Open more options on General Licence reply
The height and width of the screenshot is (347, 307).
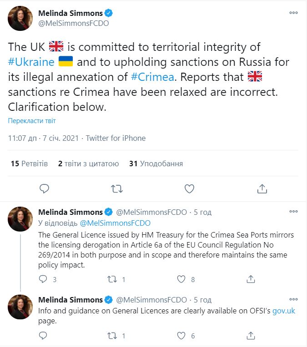[x=293, y=212]
